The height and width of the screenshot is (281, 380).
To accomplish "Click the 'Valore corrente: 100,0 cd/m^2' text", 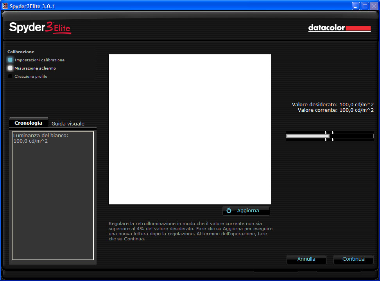I will (x=336, y=110).
